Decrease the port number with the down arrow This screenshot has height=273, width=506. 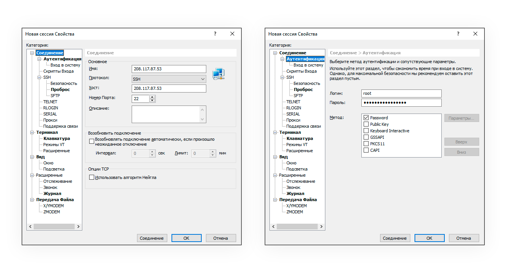tap(152, 101)
